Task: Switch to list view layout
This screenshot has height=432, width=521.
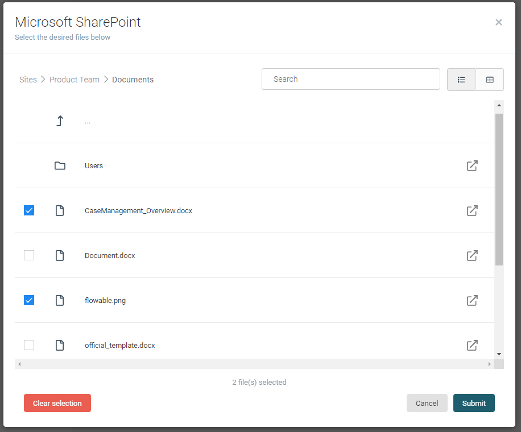Action: coord(461,79)
